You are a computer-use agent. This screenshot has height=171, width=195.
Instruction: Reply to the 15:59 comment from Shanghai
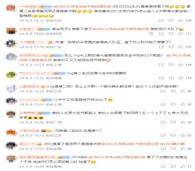coord(171,65)
